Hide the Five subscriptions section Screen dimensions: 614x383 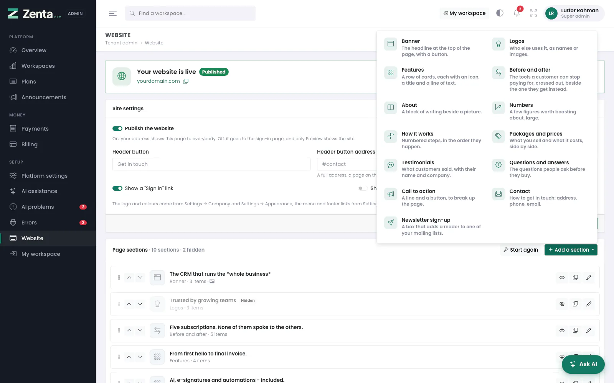[x=562, y=331]
